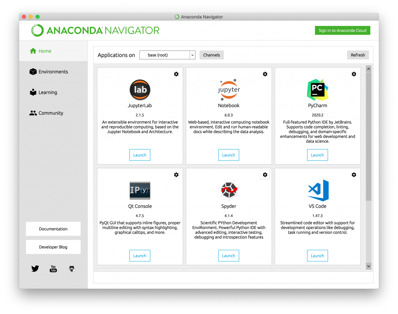Click the Community people icon
This screenshot has width=398, height=314.
tap(33, 113)
